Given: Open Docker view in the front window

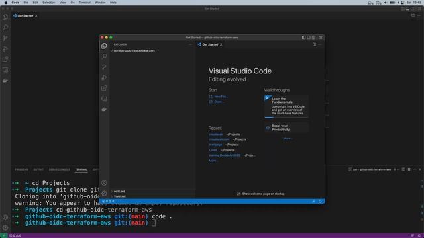Looking at the screenshot, I should click(x=104, y=109).
